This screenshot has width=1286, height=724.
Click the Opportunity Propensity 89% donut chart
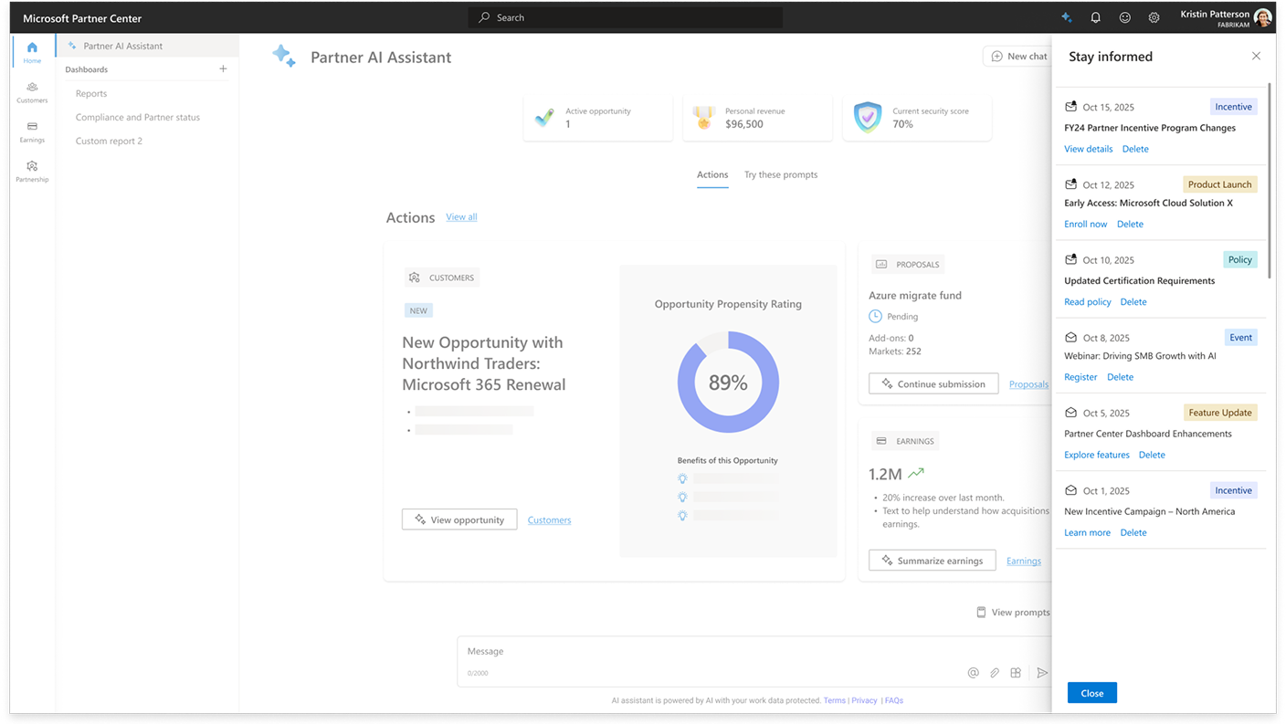pyautogui.click(x=728, y=382)
